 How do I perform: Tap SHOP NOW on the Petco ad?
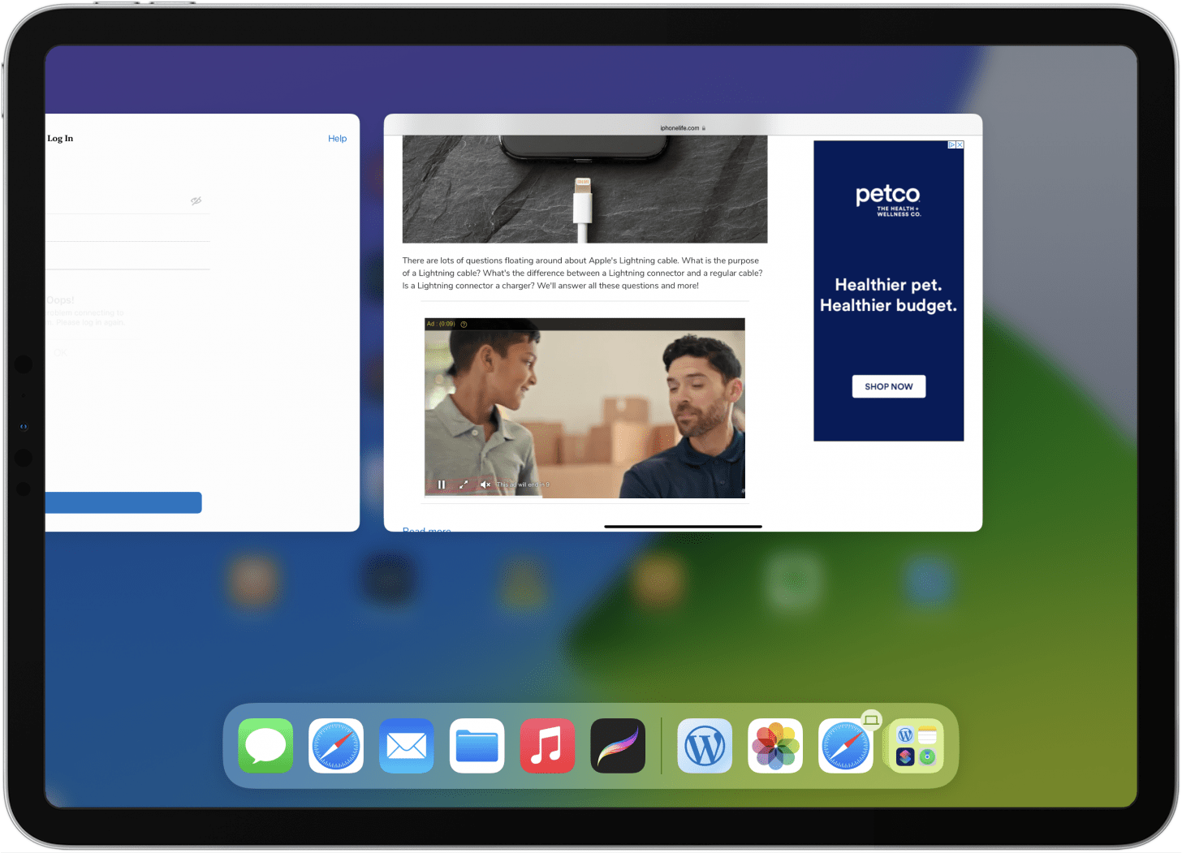tap(888, 386)
